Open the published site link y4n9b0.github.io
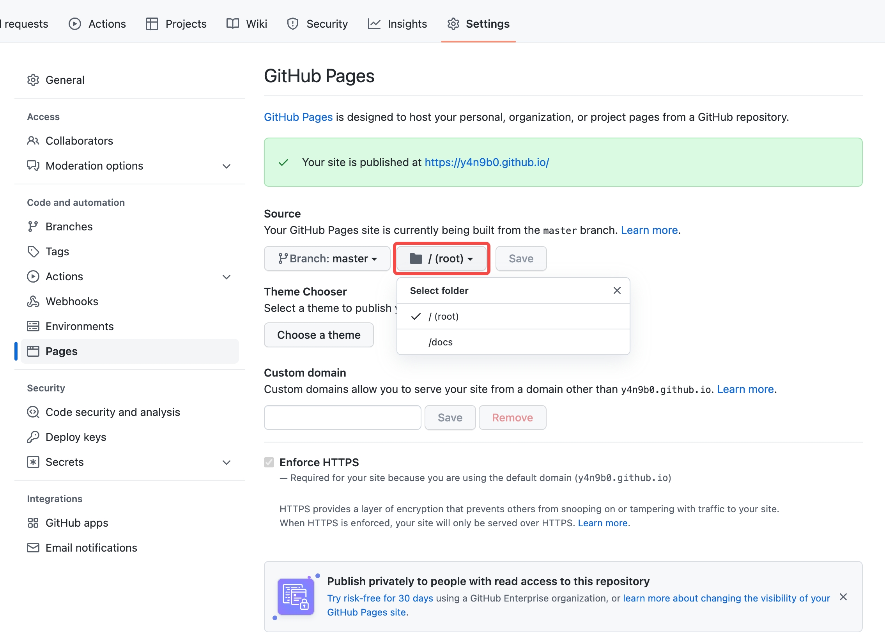Viewport: 885px width, 644px height. 487,162
